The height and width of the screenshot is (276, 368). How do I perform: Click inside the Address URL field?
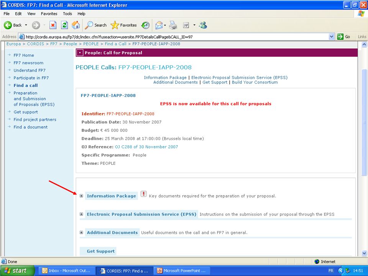[x=176, y=37]
